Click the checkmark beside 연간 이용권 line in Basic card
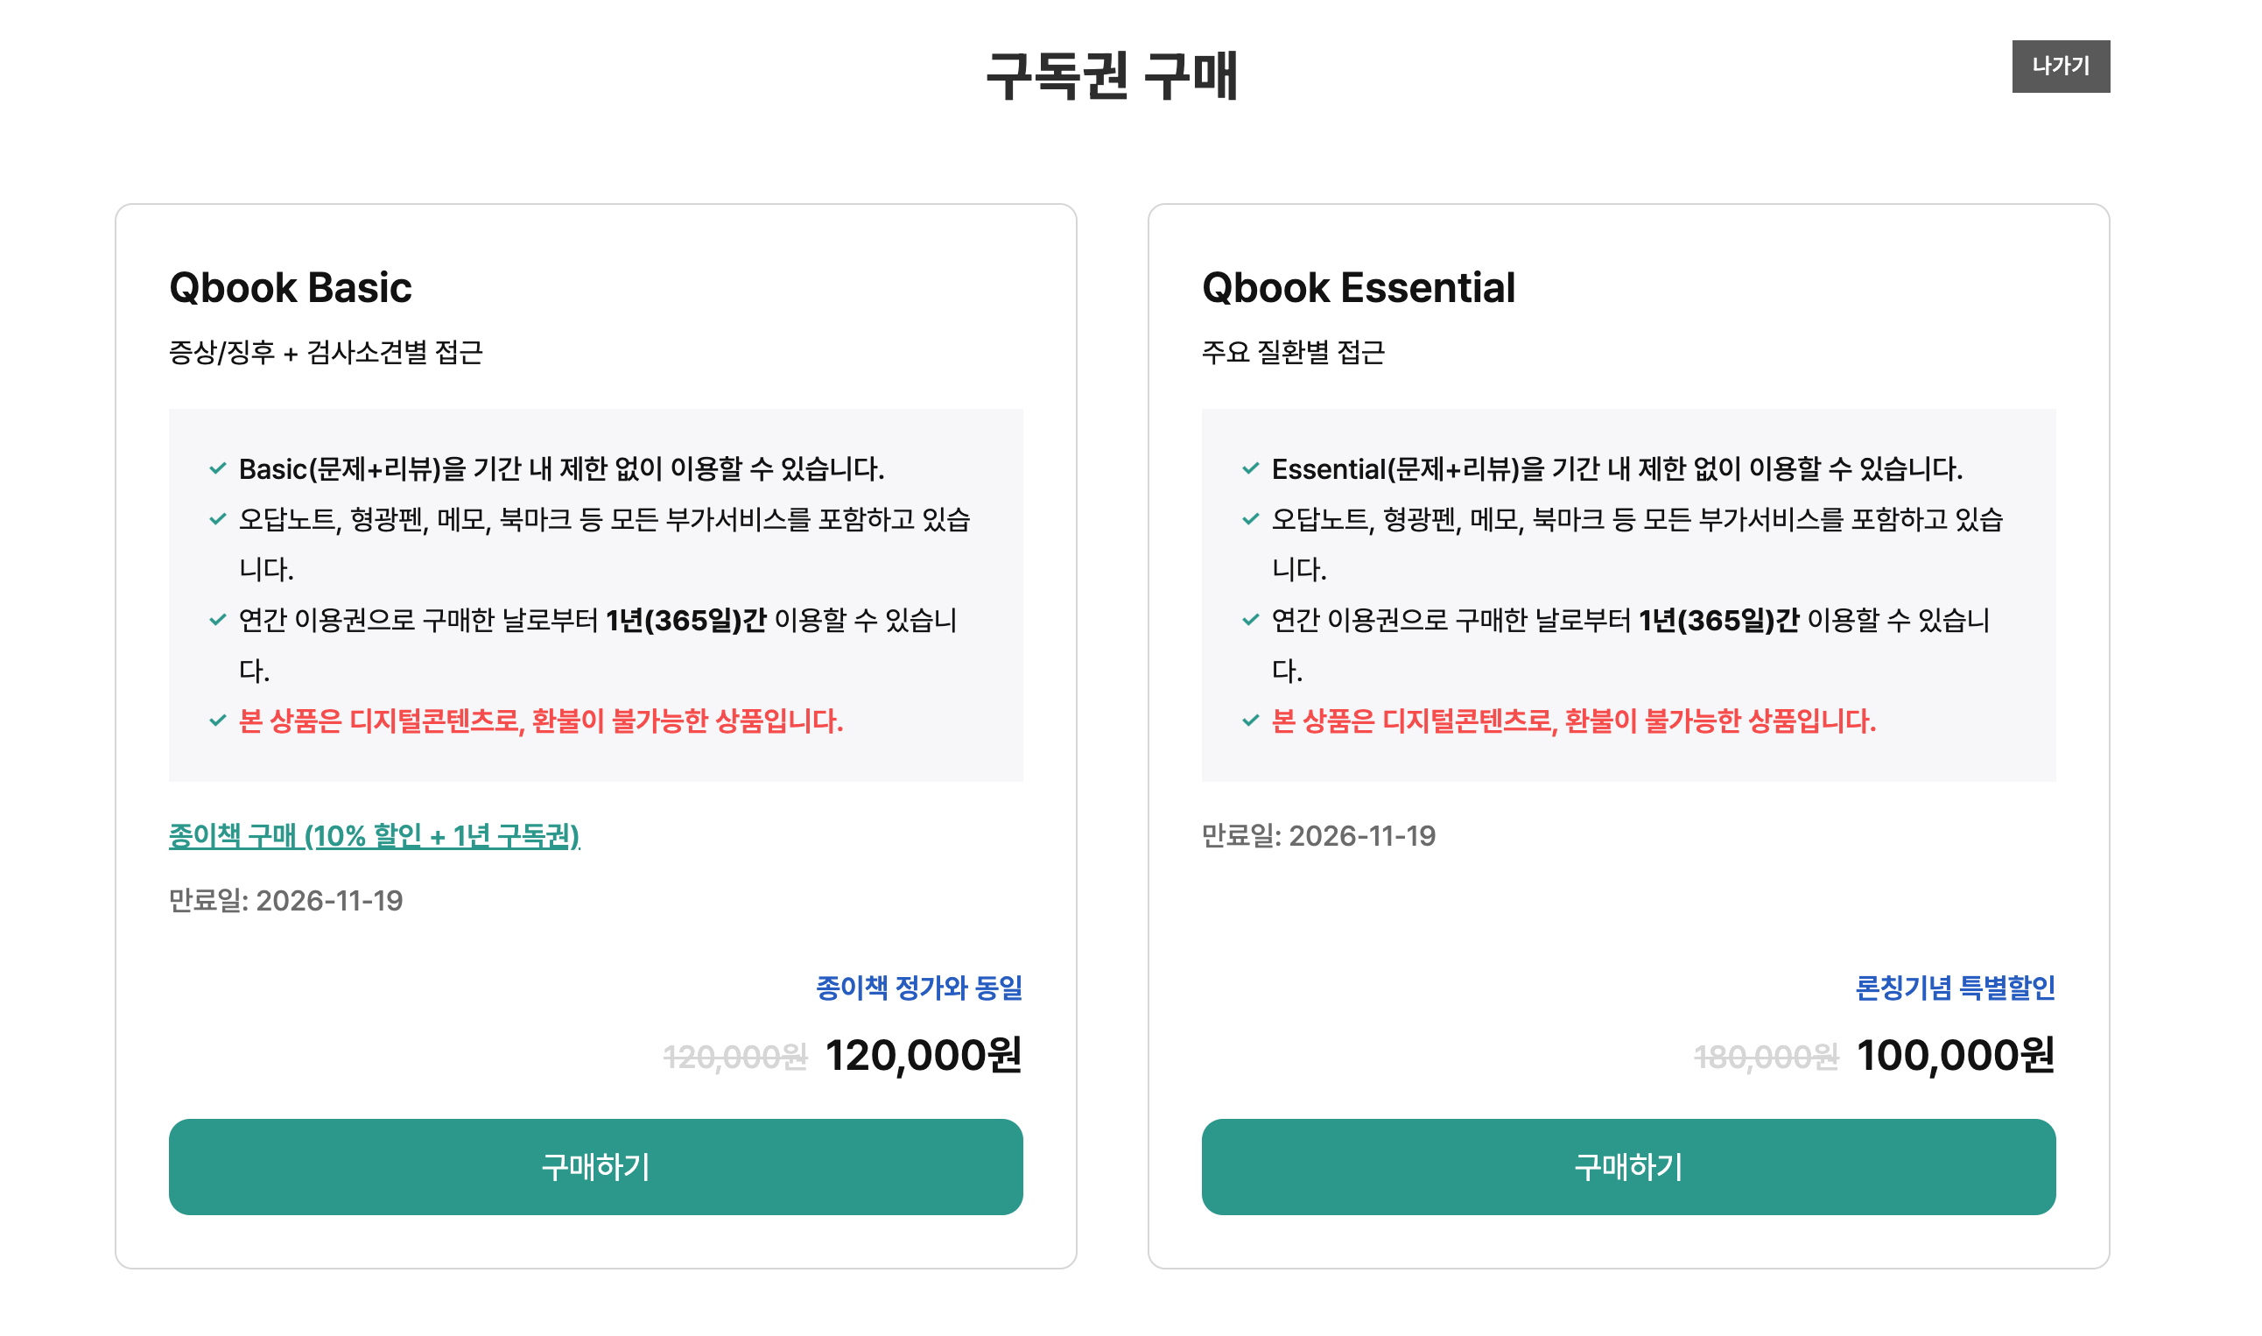Image resolution: width=2262 pixels, height=1336 pixels. pyautogui.click(x=217, y=620)
